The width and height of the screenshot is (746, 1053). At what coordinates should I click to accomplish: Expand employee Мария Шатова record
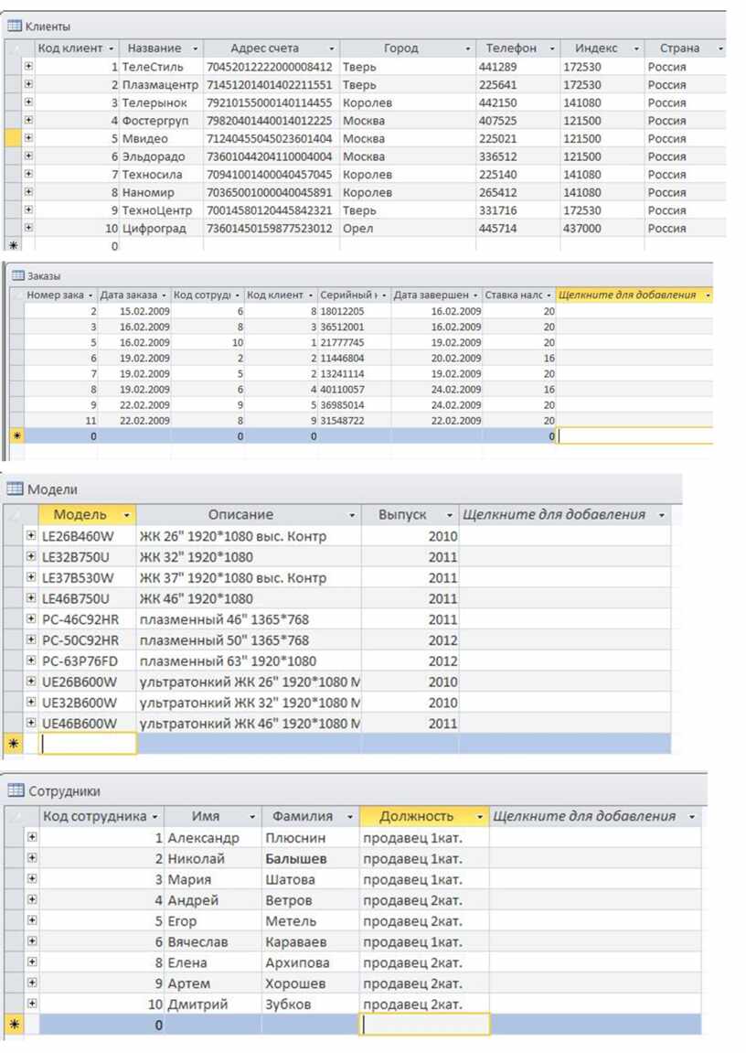31,879
